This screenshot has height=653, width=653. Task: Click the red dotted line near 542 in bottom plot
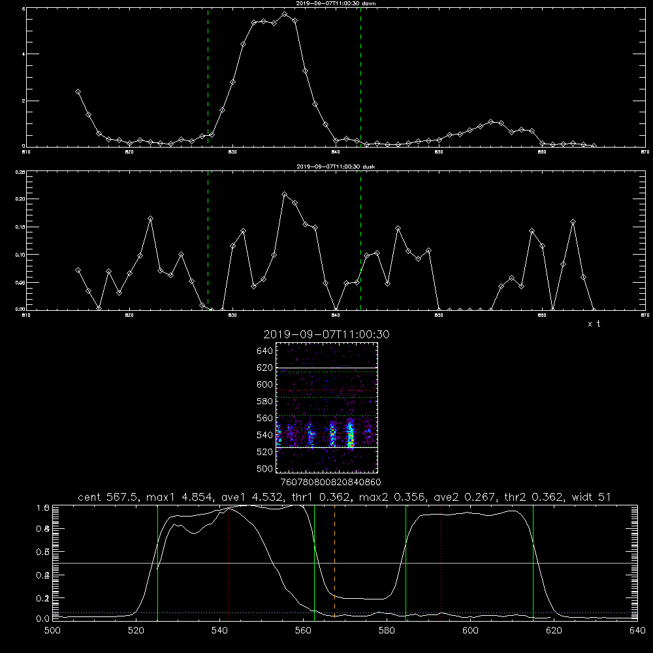click(228, 562)
